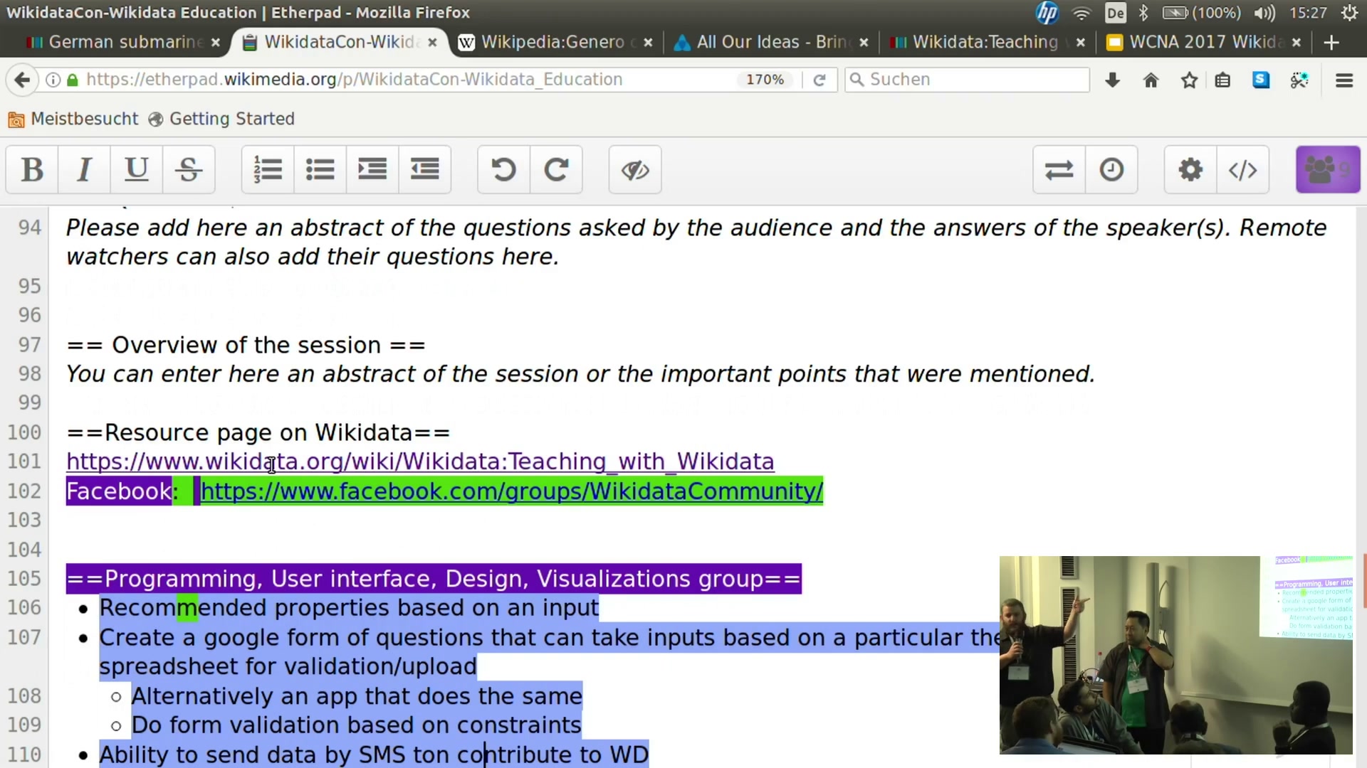Open keyboard layout De indicator
1367x768 pixels.
click(x=1115, y=13)
